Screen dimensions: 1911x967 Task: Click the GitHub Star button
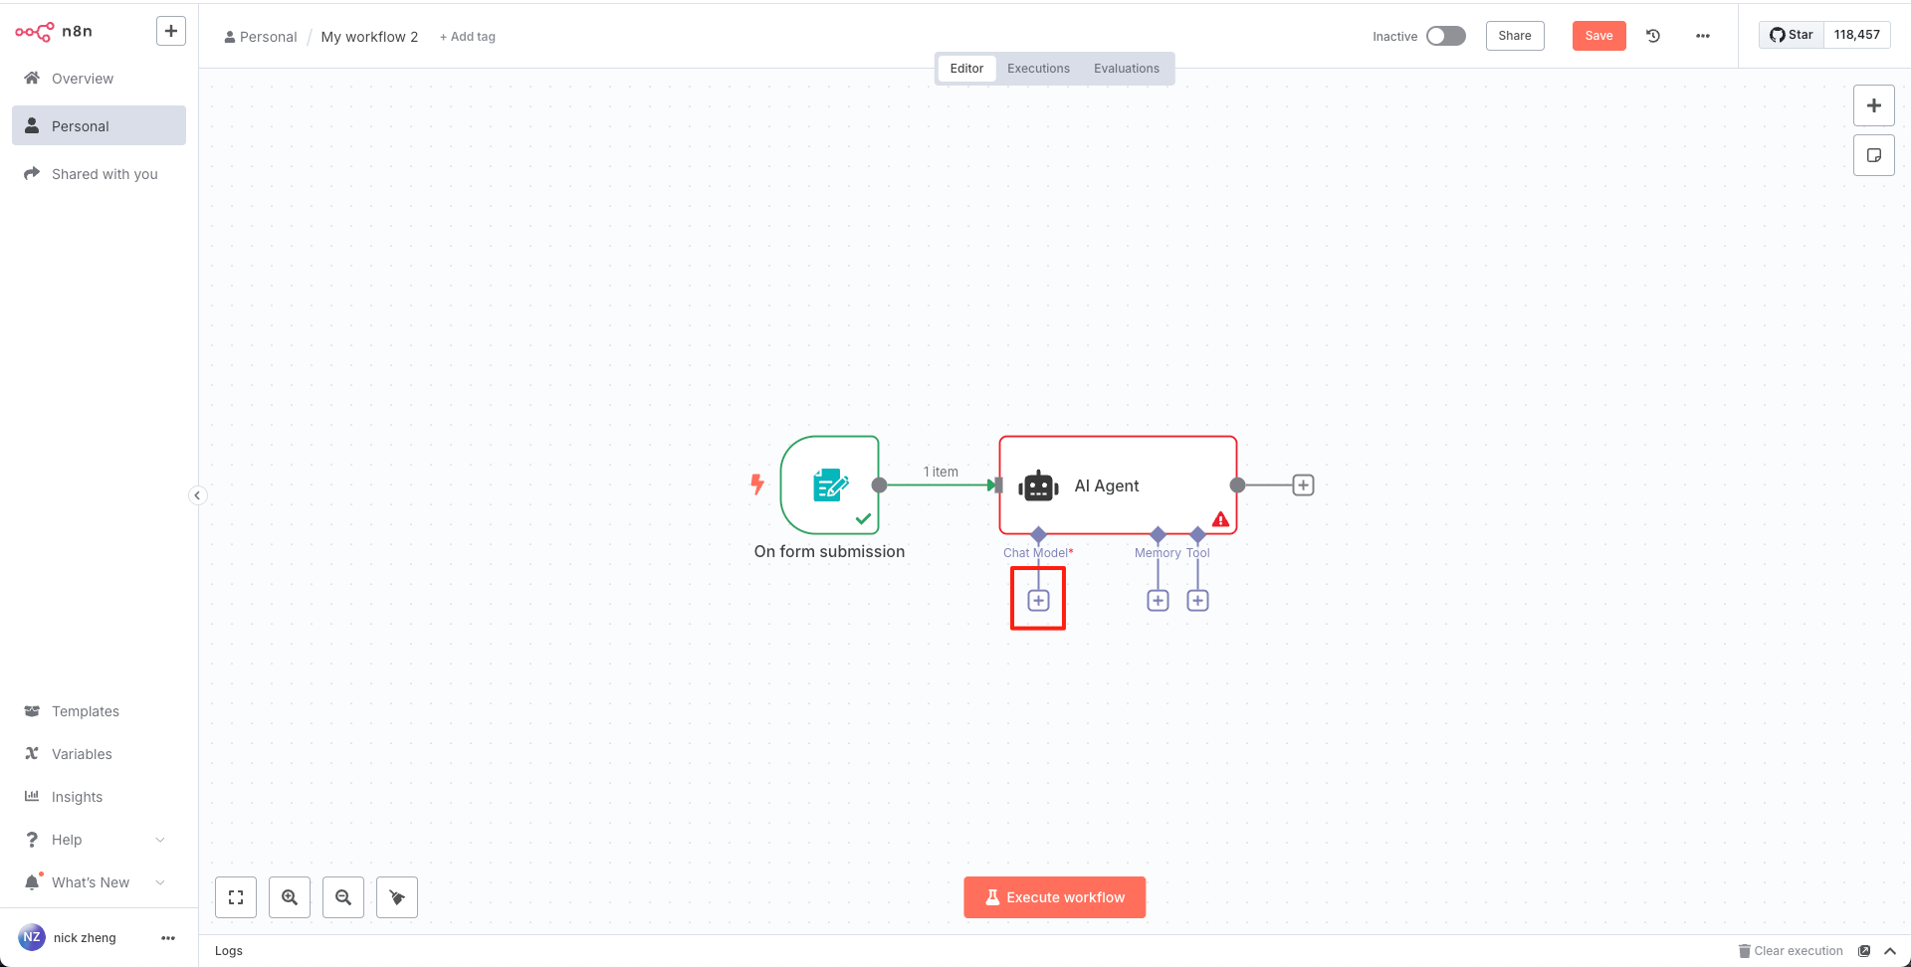[1792, 35]
